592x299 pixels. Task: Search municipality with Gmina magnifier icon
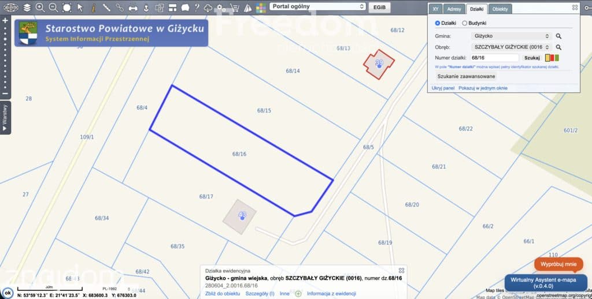pyautogui.click(x=558, y=36)
